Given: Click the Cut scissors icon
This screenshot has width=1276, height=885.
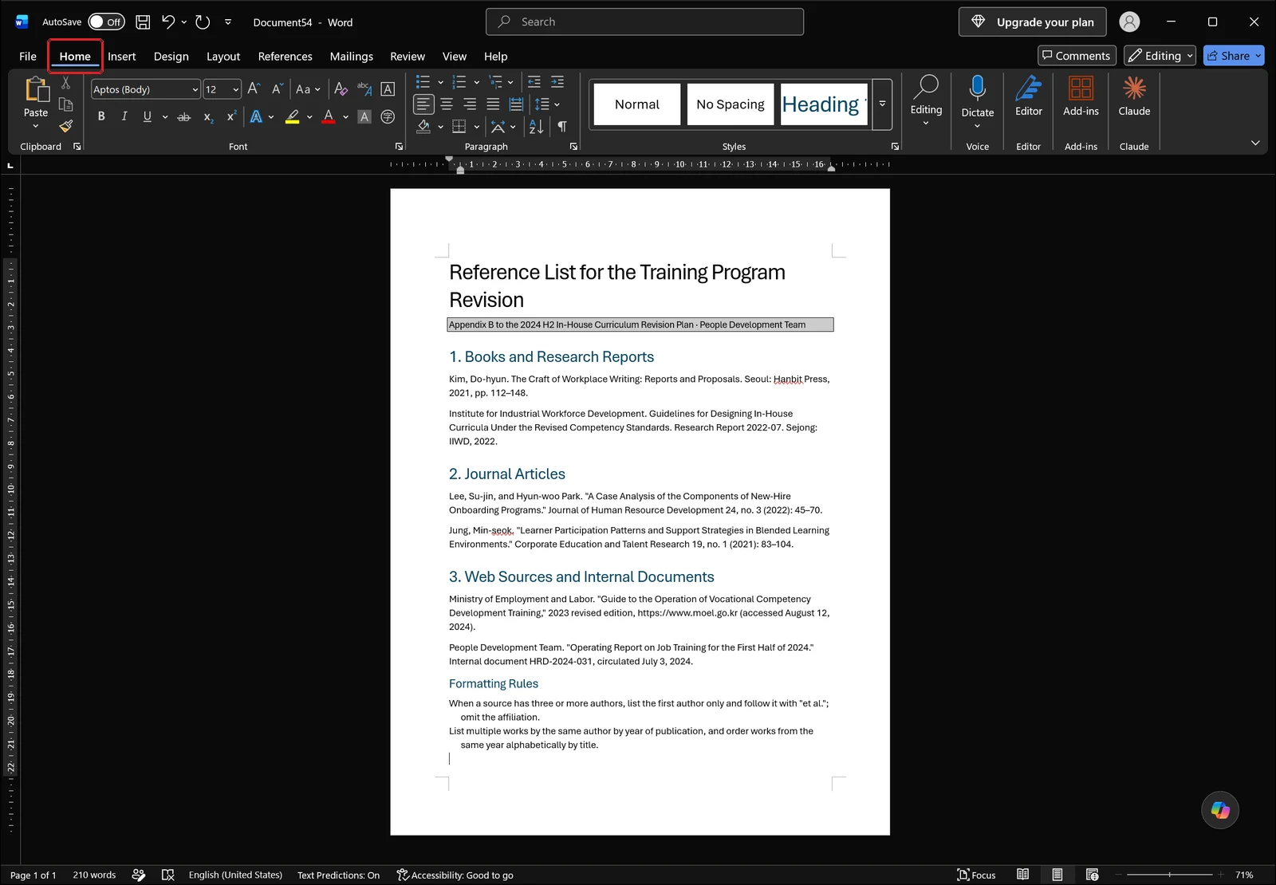Looking at the screenshot, I should click(x=65, y=83).
